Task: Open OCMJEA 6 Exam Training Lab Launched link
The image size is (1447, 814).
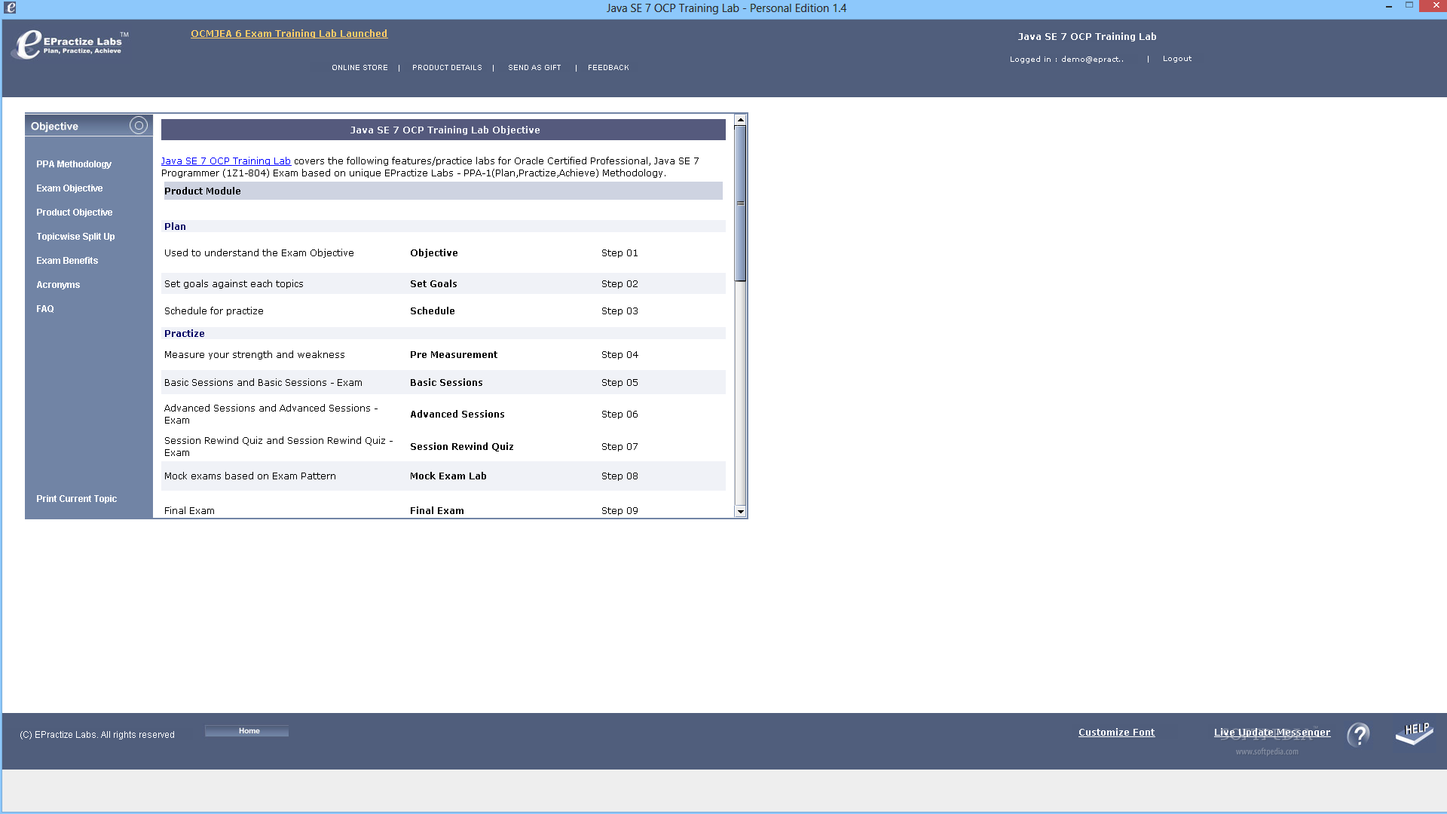Action: pos(289,34)
